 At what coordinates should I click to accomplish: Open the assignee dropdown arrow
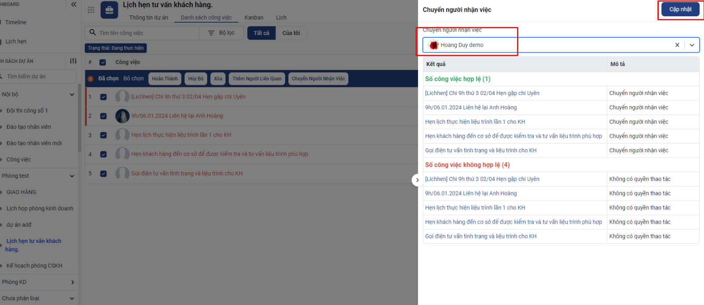692,45
